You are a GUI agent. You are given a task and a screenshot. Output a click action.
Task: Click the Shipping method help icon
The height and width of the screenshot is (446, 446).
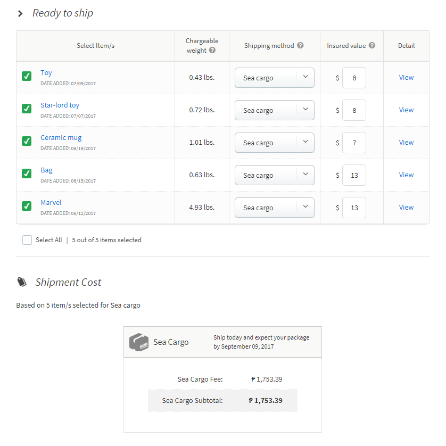click(x=300, y=46)
